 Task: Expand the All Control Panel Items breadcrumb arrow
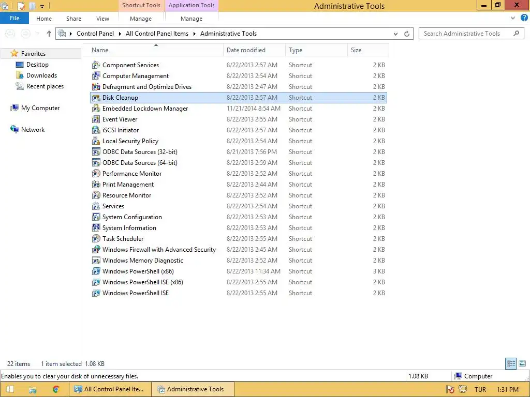195,34
